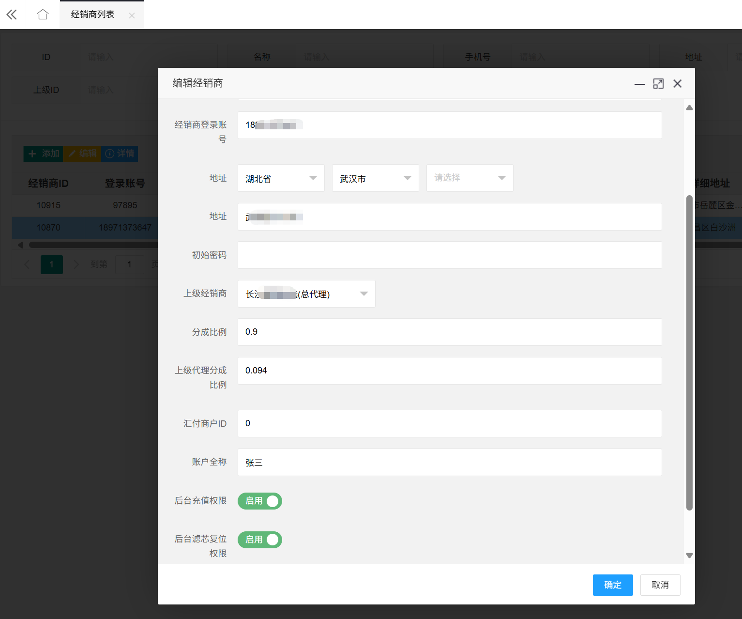
Task: Collapse the sidebar with double-chevron icon
Action: tap(12, 15)
